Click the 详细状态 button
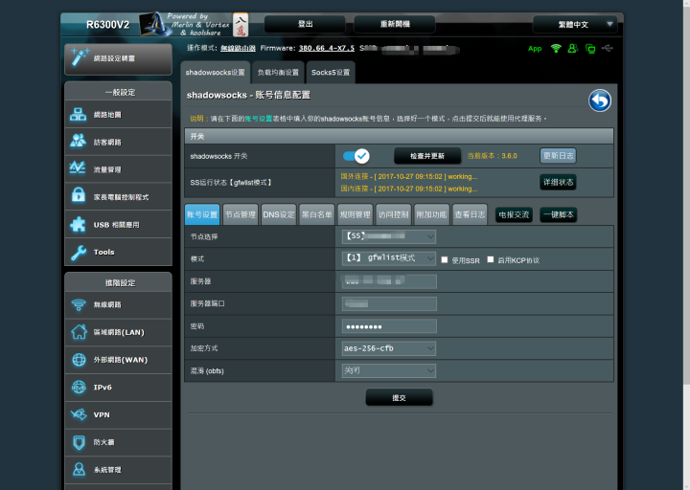This screenshot has width=690, height=490. pos(558,182)
